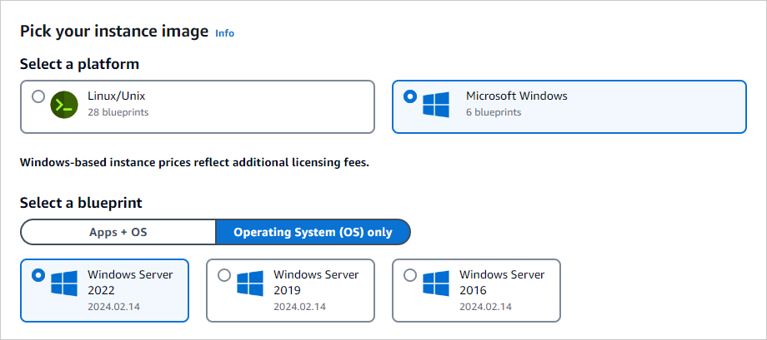Viewport: 767px width, 340px height.
Task: Select the Linux/Unix radio button
Action: coord(38,96)
